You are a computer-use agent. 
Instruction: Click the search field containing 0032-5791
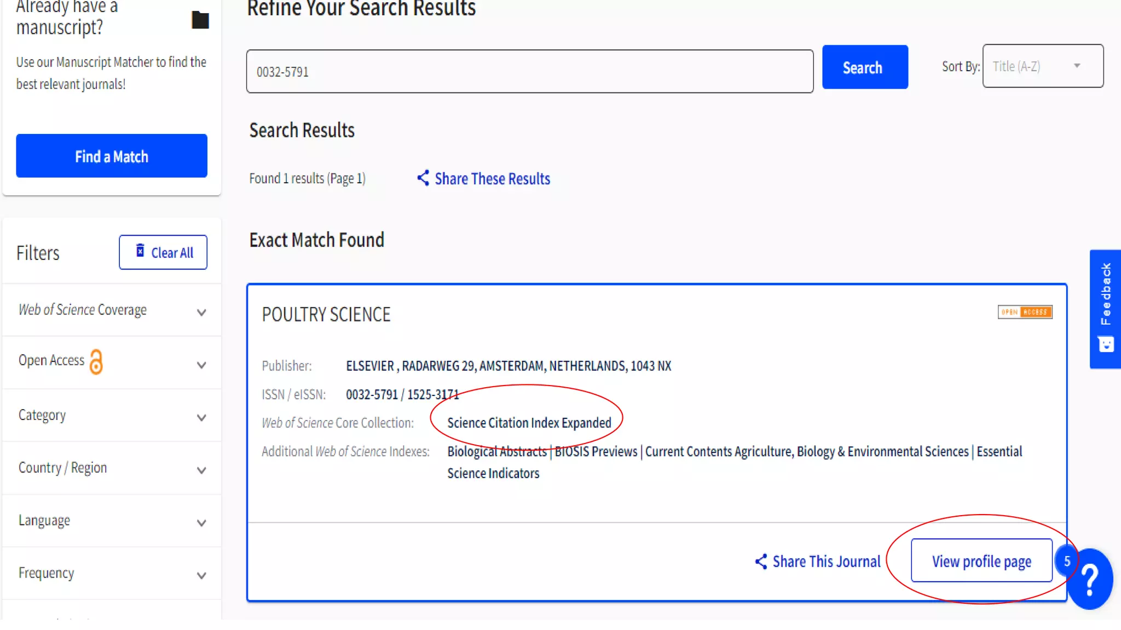[x=529, y=72]
